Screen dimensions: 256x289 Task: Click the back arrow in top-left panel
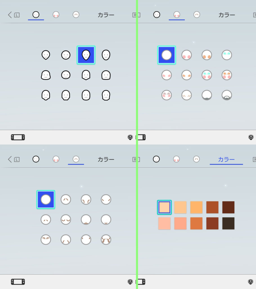click(10, 15)
